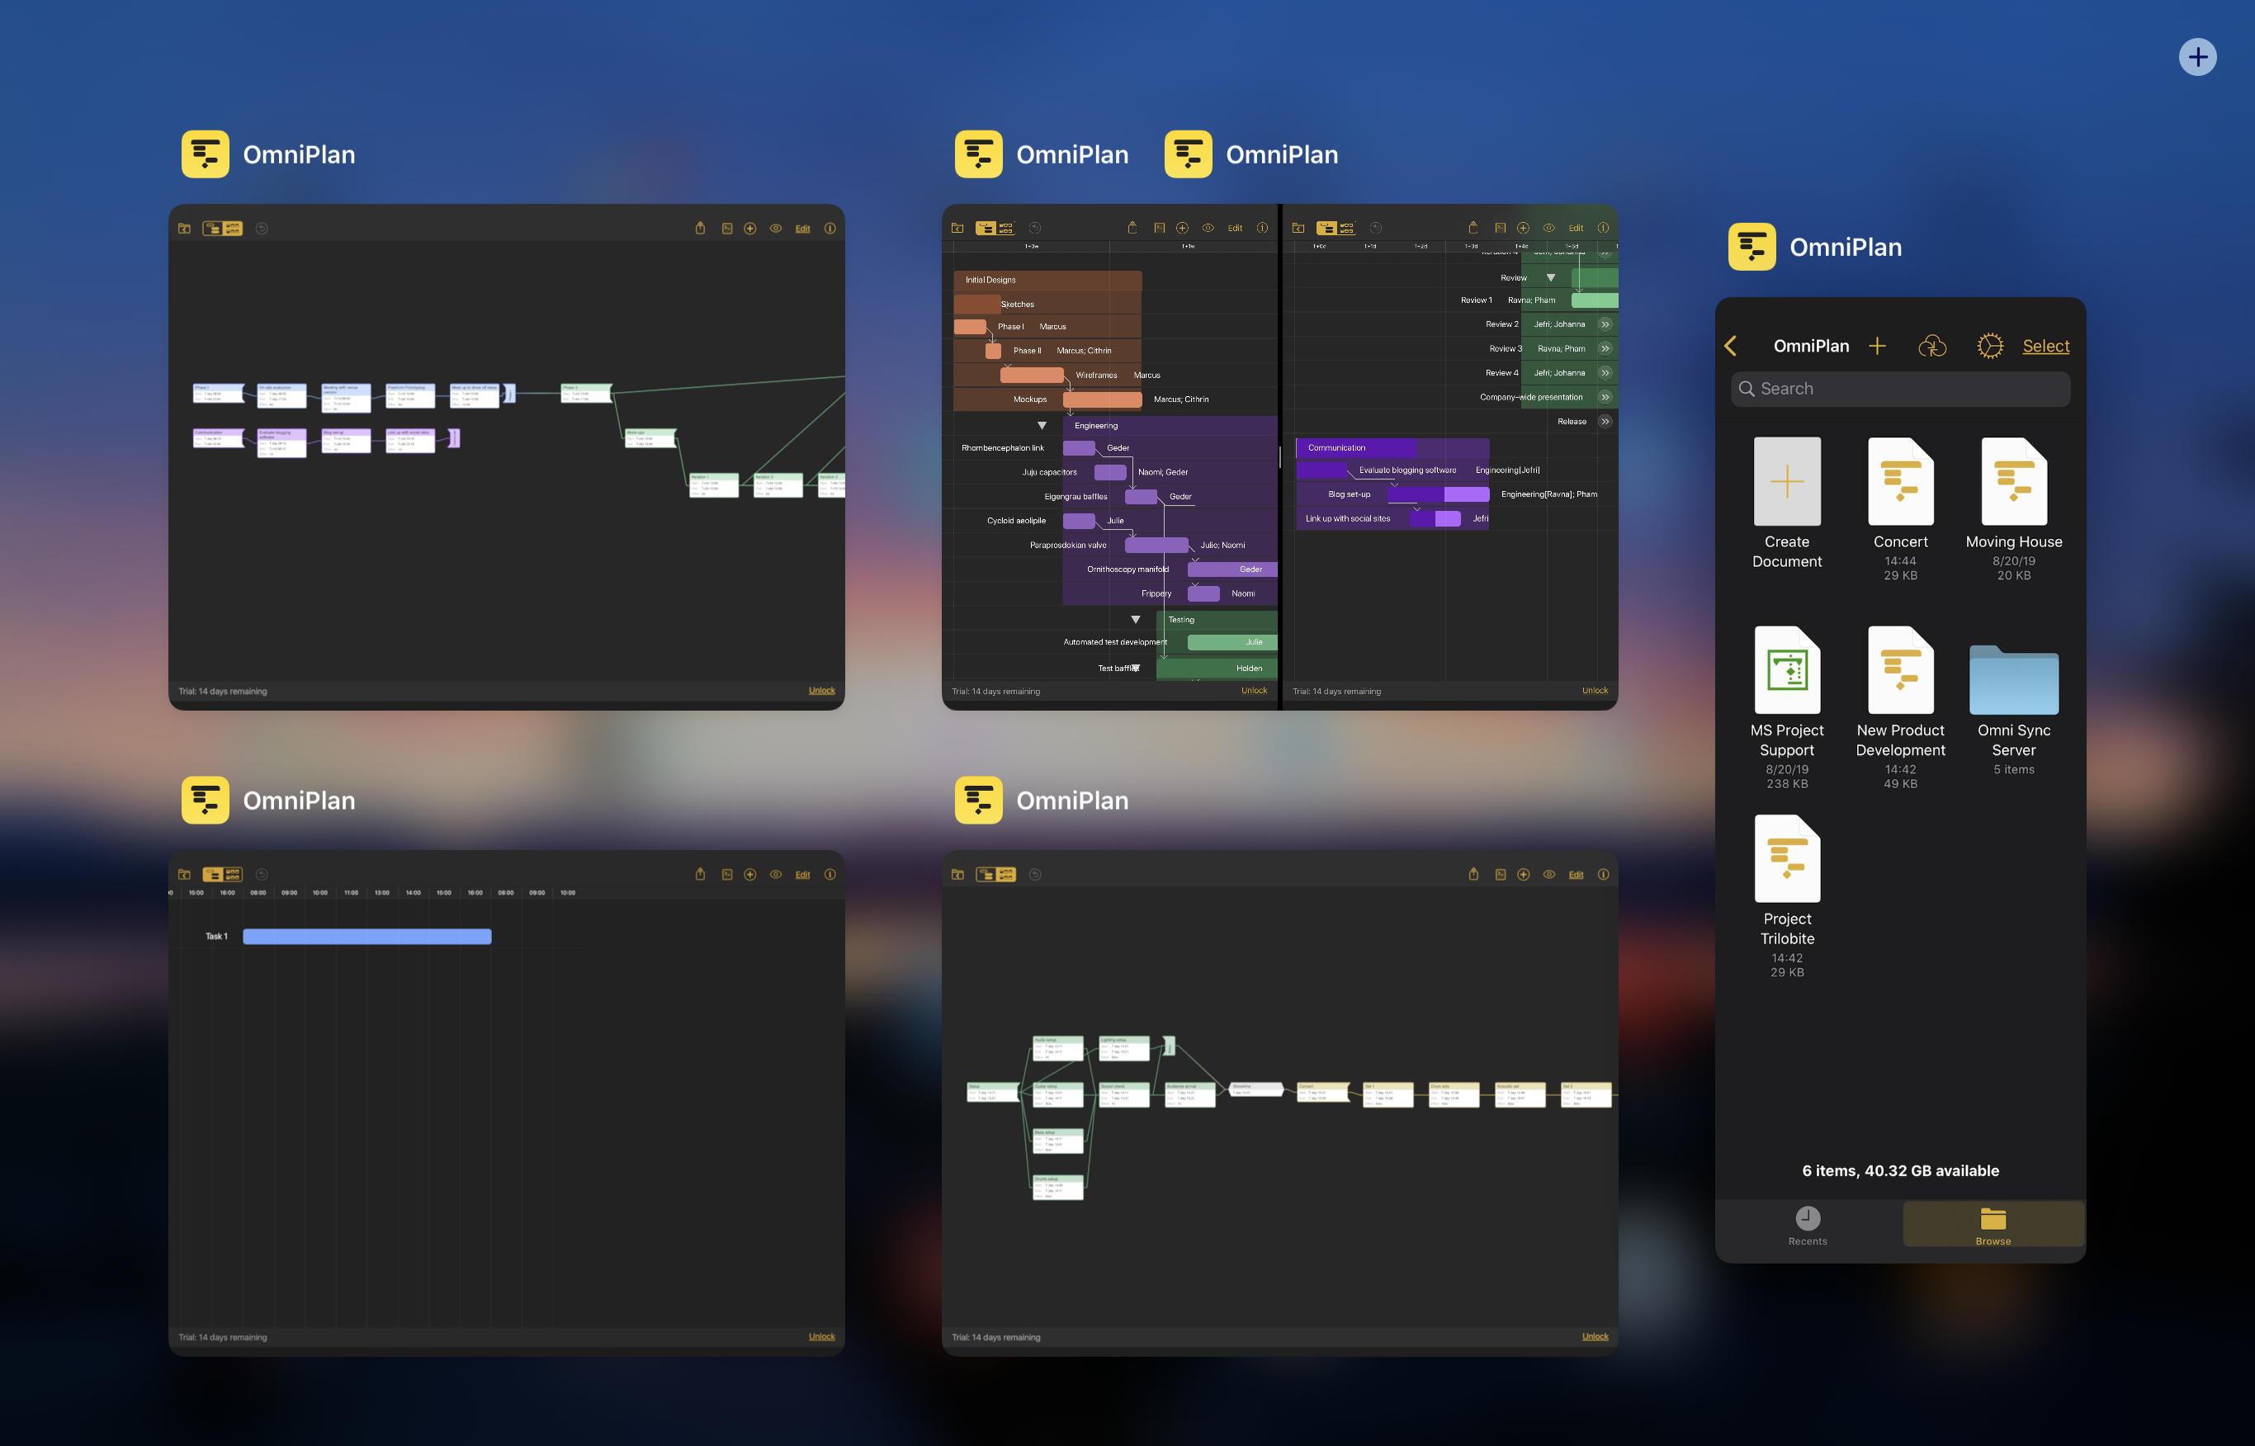This screenshot has width=2255, height=1446.
Task: Click the OmniPlan settings gear icon
Action: [x=1988, y=345]
